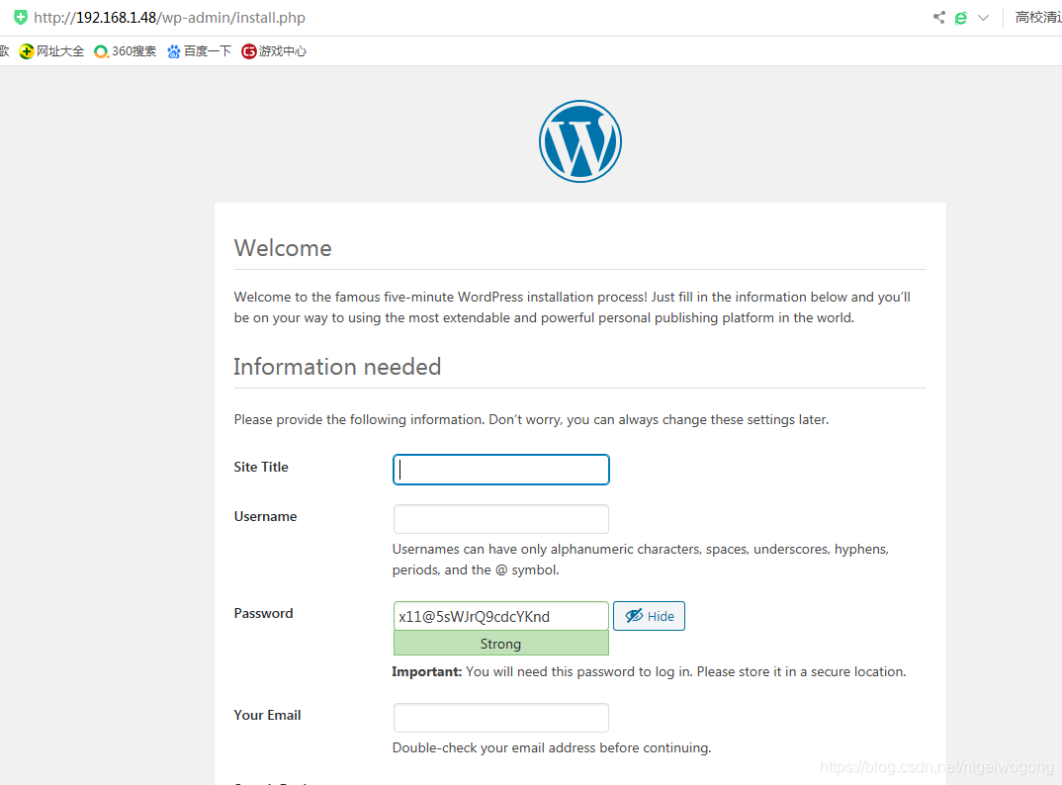Open the 360搜索 bookmark
This screenshot has height=785, width=1062.
pyautogui.click(x=126, y=51)
